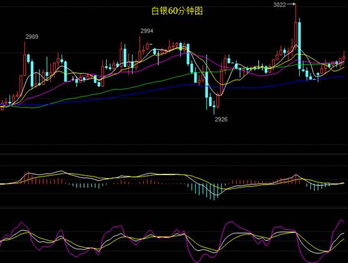
Task: Click the 2994 price annotation
Action: pyautogui.click(x=147, y=31)
